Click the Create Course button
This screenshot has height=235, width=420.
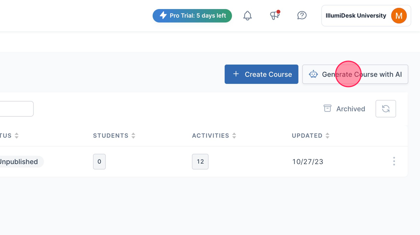pos(261,74)
